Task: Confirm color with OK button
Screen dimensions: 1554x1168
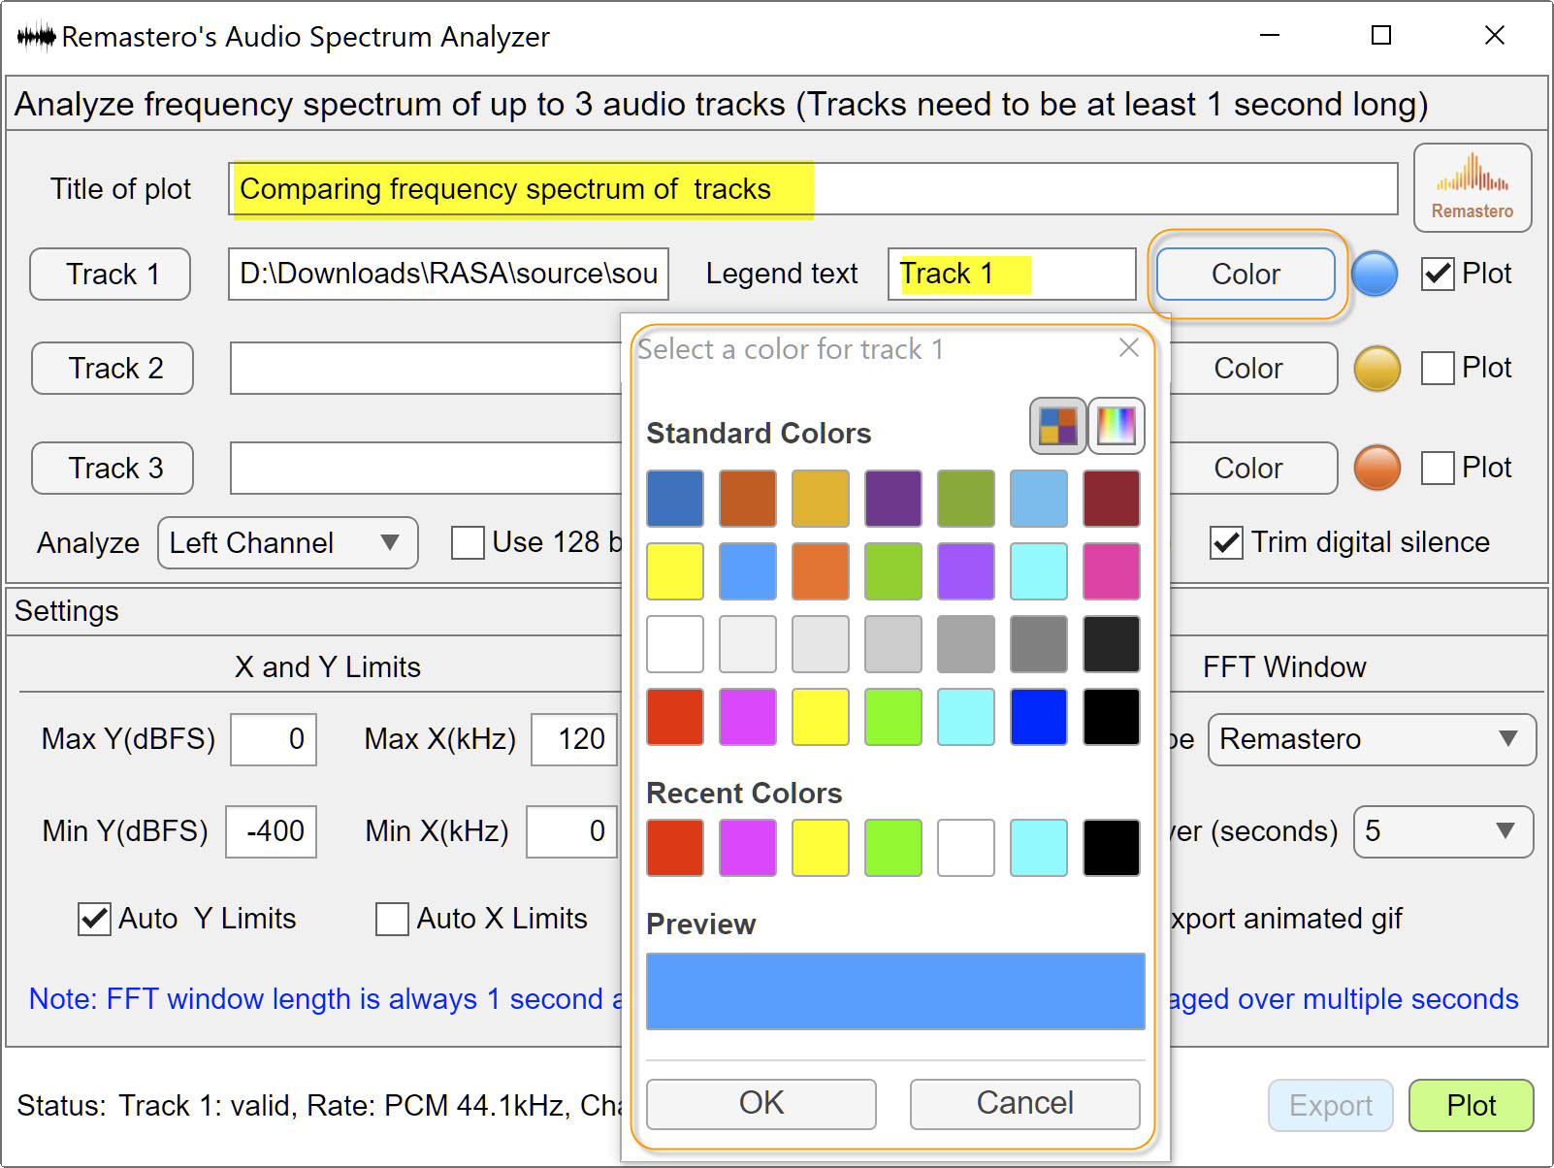Action: (761, 1104)
